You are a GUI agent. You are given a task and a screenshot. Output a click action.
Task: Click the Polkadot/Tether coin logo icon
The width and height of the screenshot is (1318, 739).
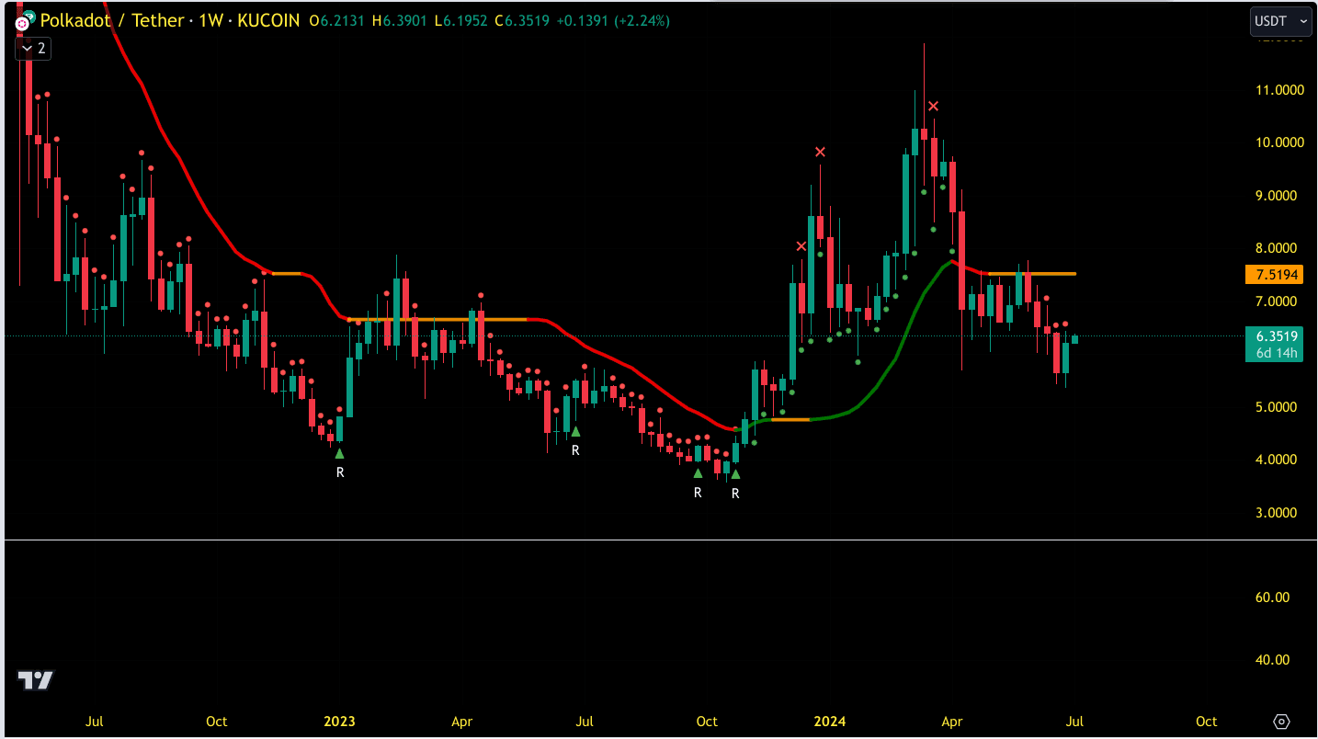[23, 21]
